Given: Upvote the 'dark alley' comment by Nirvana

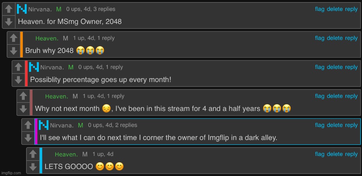Looking at the screenshot, I should click(x=28, y=125).
